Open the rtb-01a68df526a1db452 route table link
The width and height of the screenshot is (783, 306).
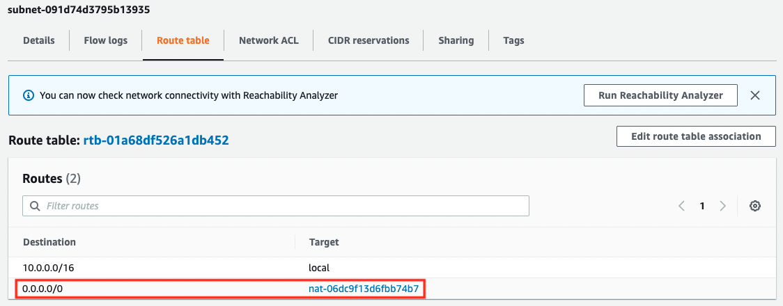click(161, 140)
